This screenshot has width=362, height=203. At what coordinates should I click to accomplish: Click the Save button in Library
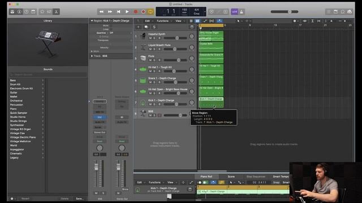[79, 198]
